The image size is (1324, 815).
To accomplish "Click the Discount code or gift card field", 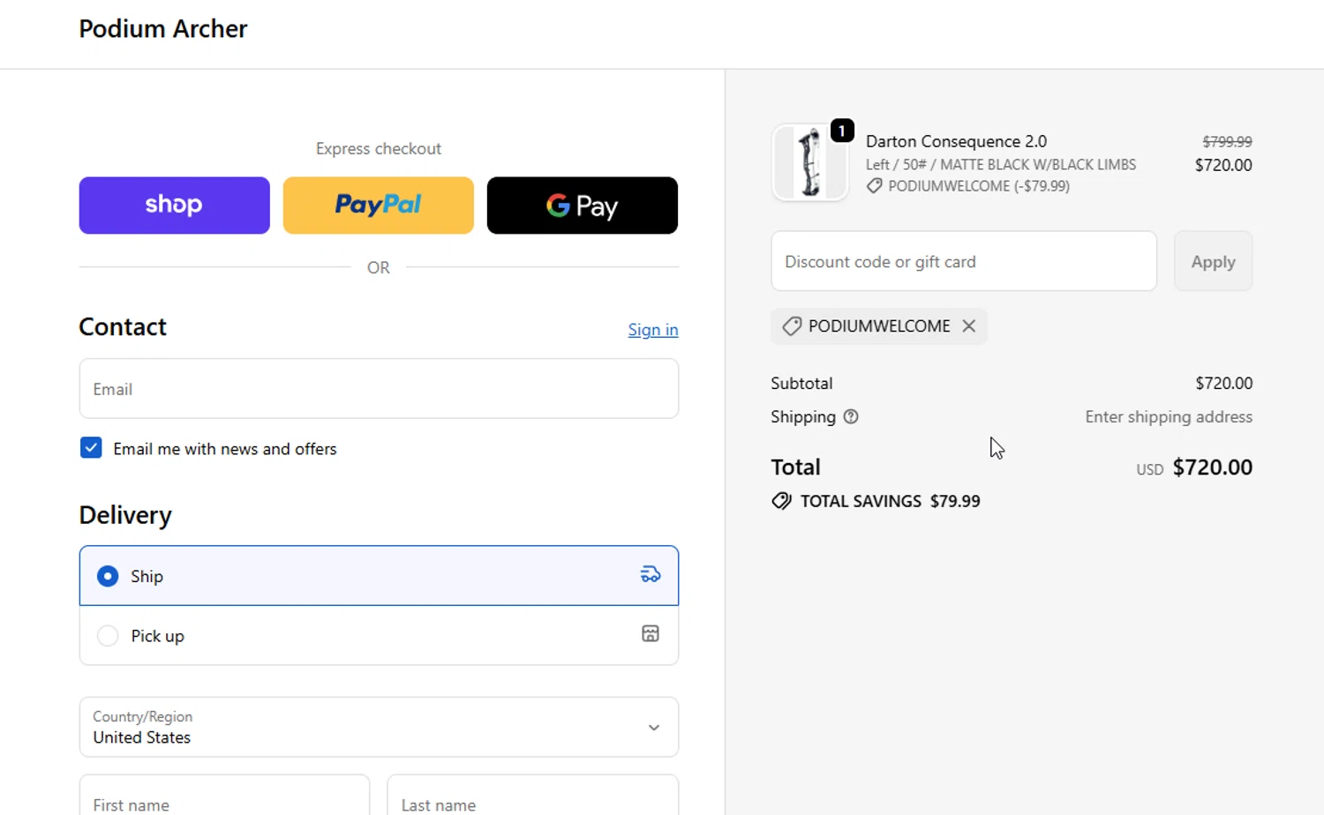I will coord(963,262).
